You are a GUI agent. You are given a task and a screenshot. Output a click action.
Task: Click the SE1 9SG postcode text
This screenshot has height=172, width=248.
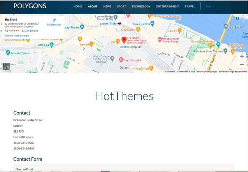(x=19, y=131)
